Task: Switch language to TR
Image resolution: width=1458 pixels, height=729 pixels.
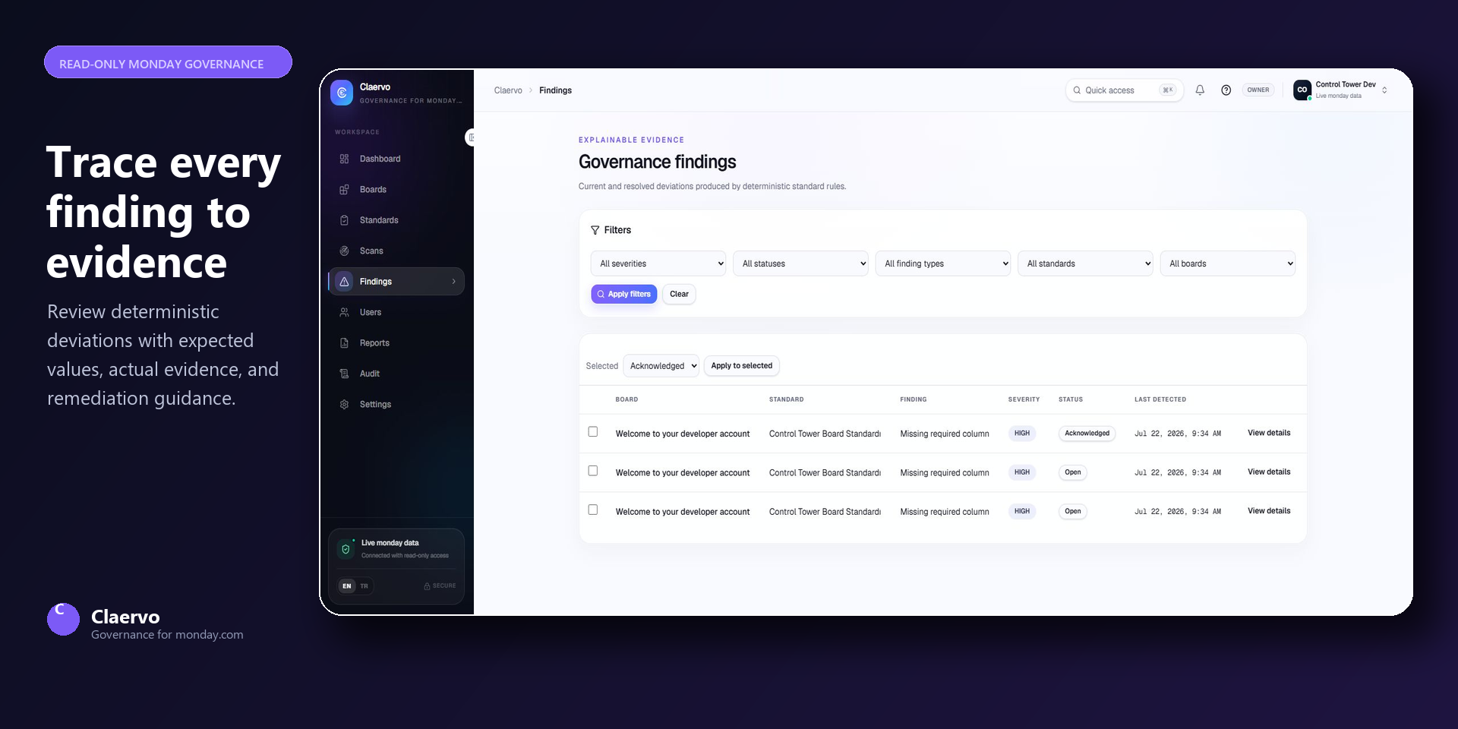Action: point(364,586)
